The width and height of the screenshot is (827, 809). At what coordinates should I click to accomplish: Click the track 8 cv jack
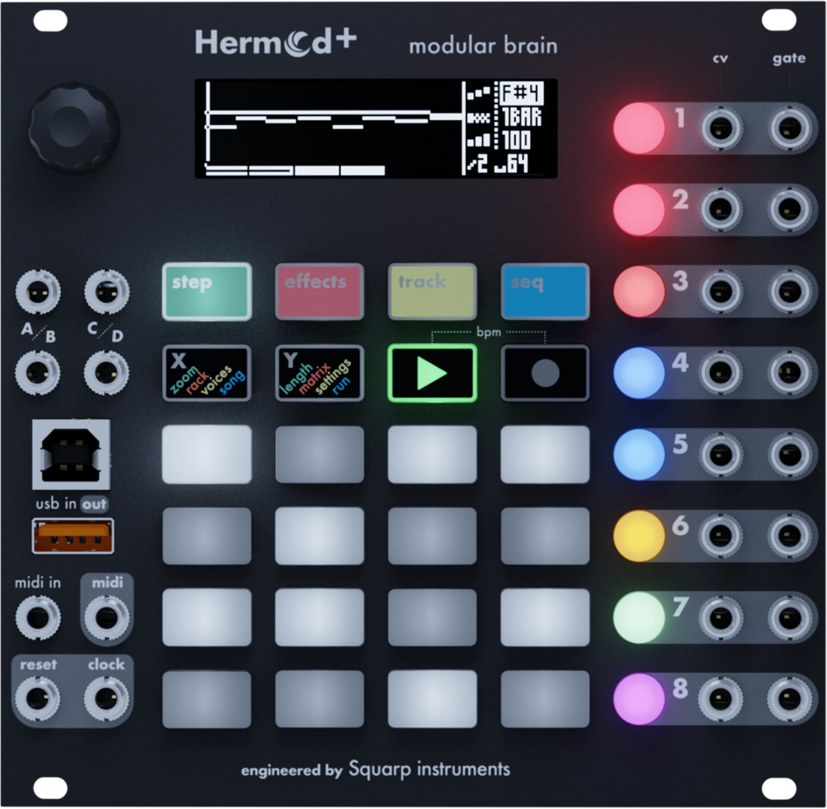[x=721, y=700]
